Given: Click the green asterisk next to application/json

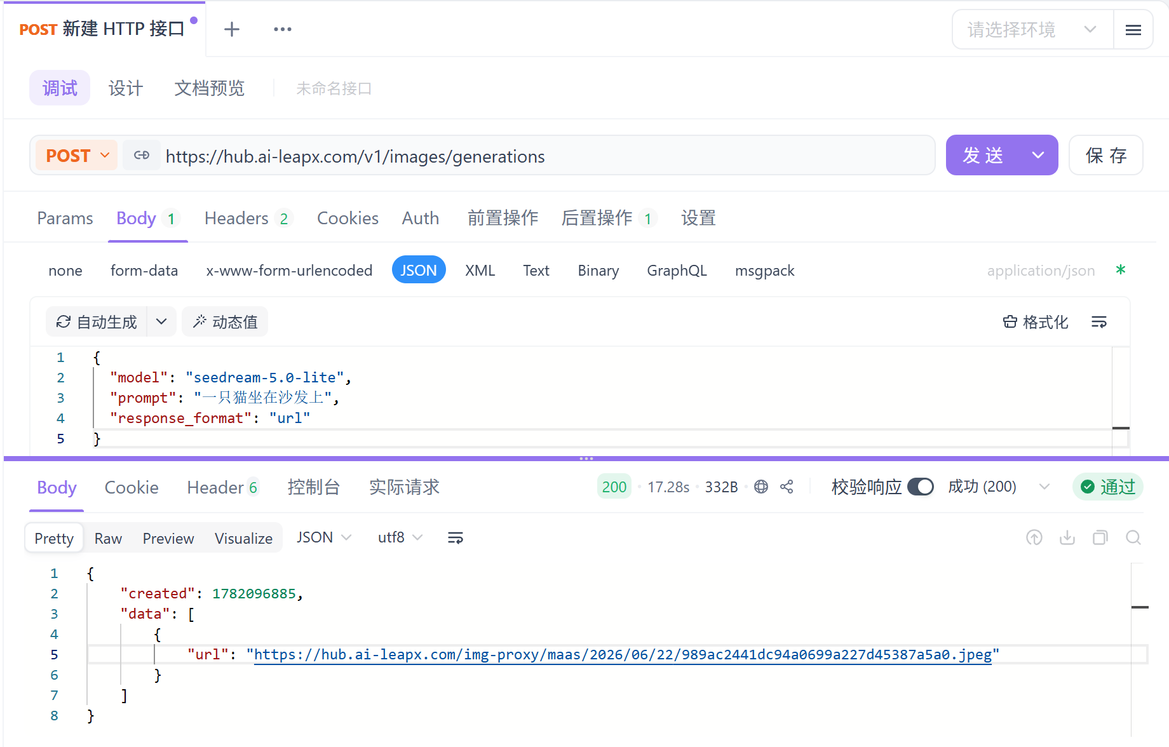Looking at the screenshot, I should pos(1121,270).
